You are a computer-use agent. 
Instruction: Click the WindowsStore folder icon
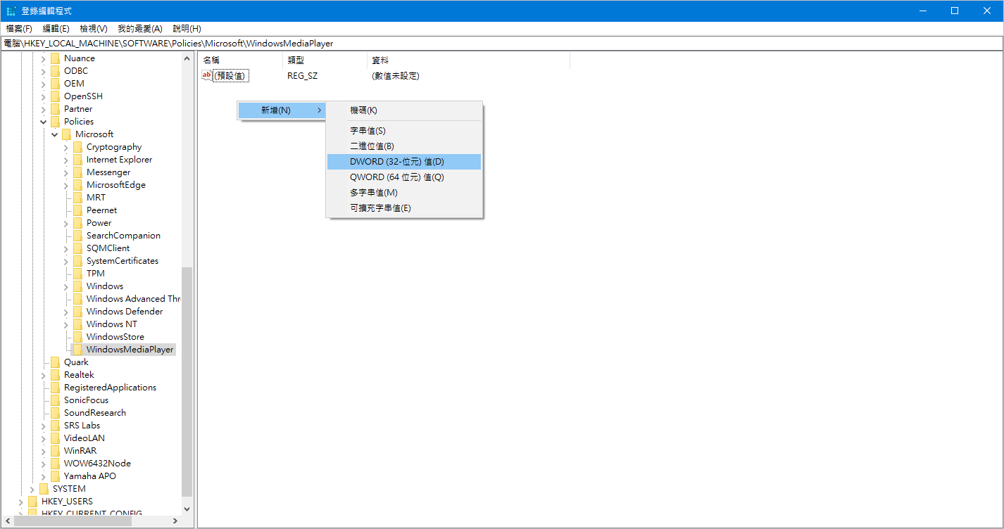(78, 337)
